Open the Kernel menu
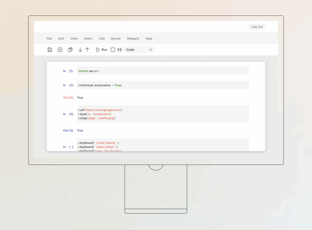Viewport: 312px width, 230px height. [x=115, y=38]
